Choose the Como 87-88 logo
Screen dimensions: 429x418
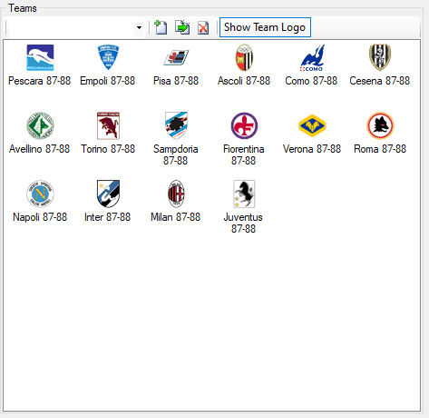pos(312,58)
